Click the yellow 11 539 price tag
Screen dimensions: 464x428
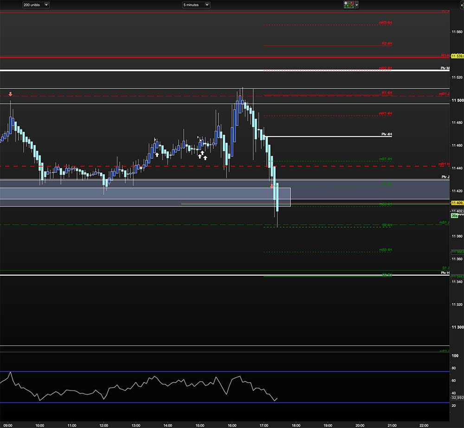click(x=458, y=56)
